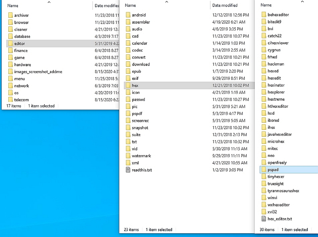Click the hex_editor.txt file icon
The height and width of the screenshot is (237, 318).
point(264,219)
